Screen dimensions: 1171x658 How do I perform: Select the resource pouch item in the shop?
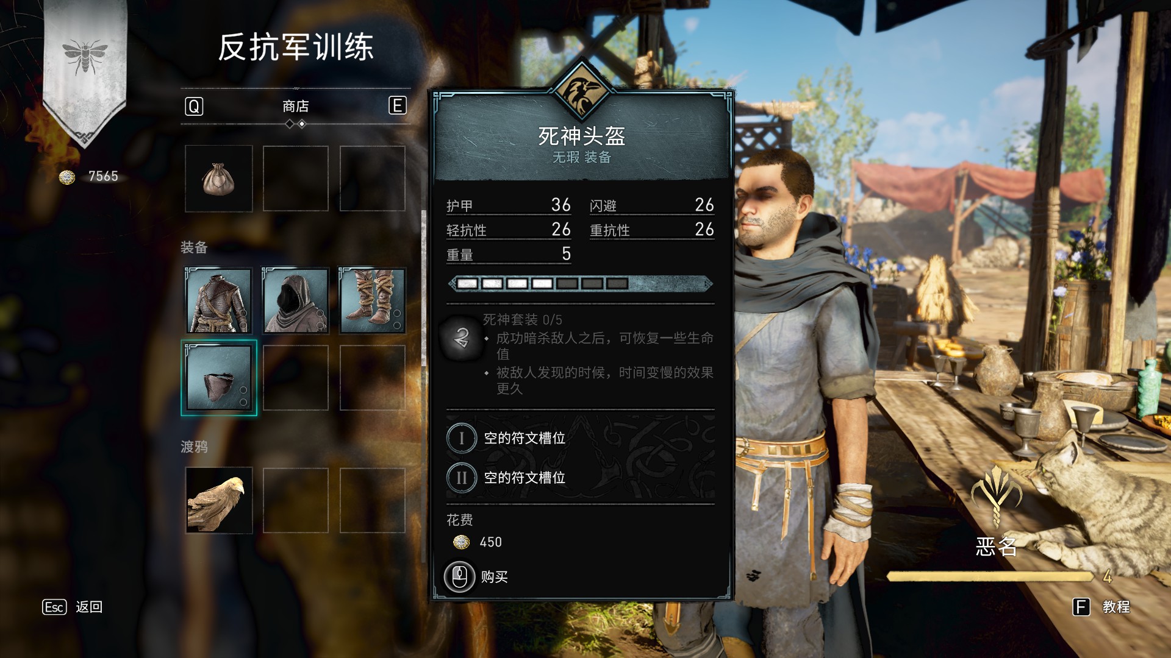point(219,179)
